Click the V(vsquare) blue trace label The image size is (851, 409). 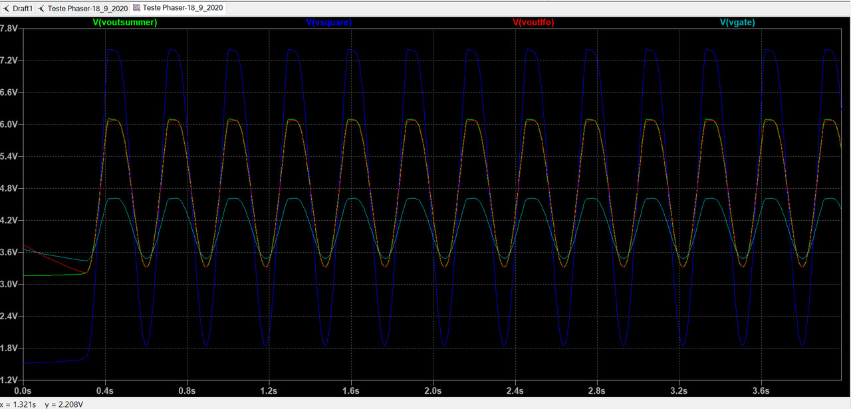328,23
